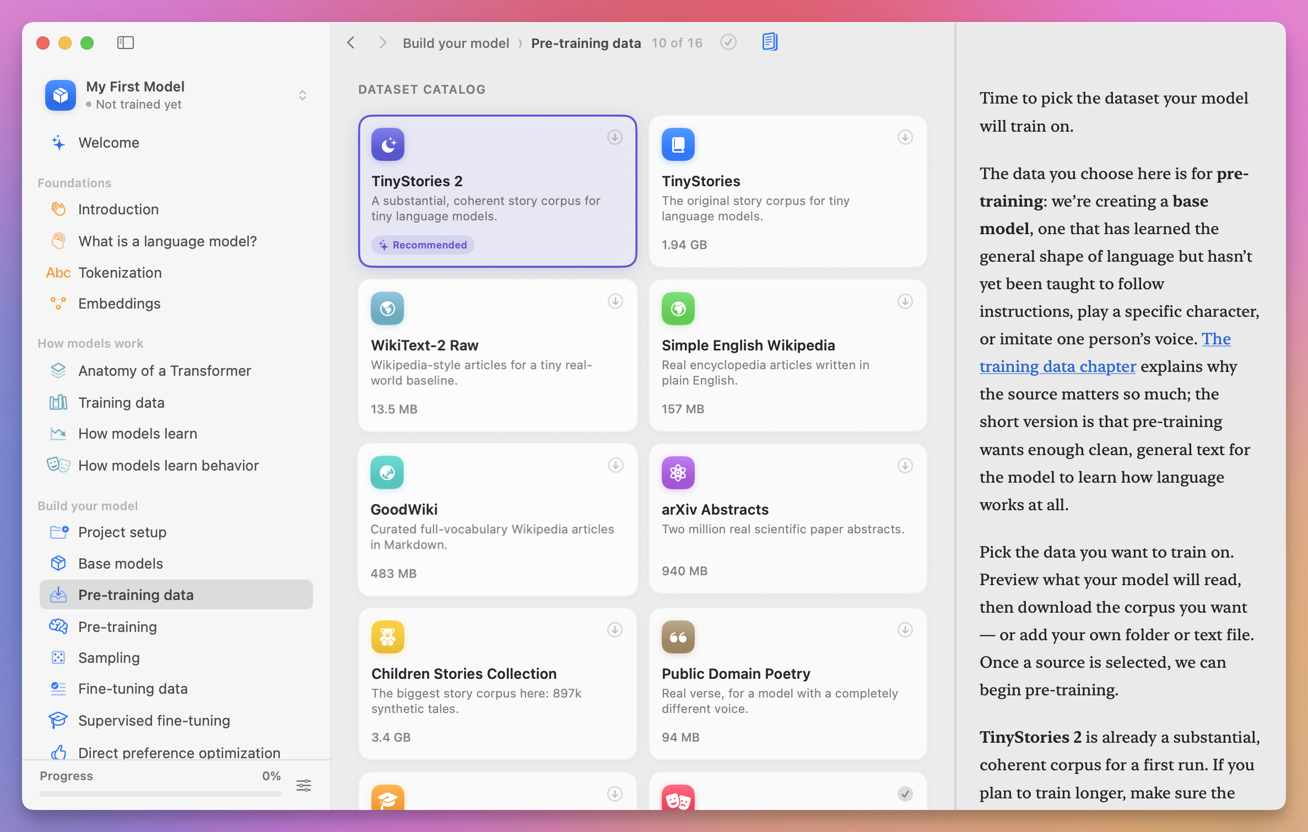1308x832 pixels.
Task: Download the Public Domain Poetry dataset
Action: tap(905, 630)
